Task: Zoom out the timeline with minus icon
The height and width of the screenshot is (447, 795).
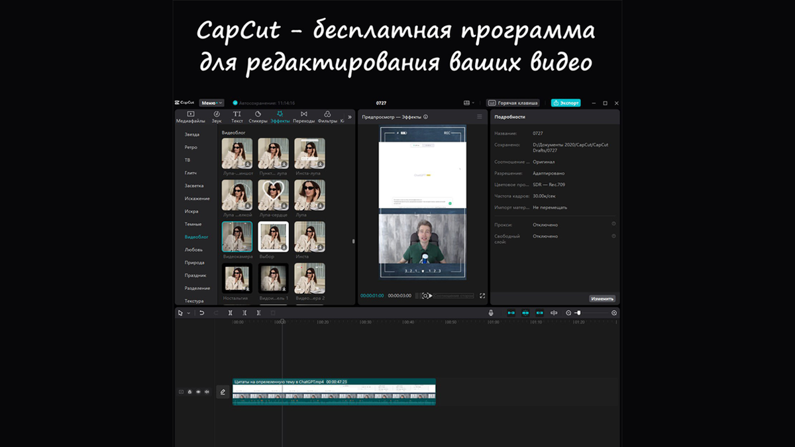Action: pos(568,313)
